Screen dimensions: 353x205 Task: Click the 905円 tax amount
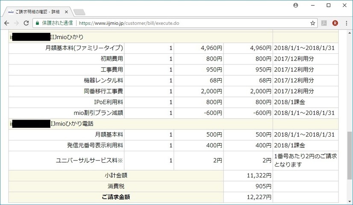point(263,186)
